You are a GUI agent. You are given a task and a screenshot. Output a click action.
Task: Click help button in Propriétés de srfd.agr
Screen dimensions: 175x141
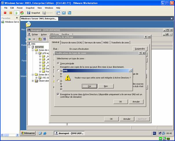[x=146, y=37]
